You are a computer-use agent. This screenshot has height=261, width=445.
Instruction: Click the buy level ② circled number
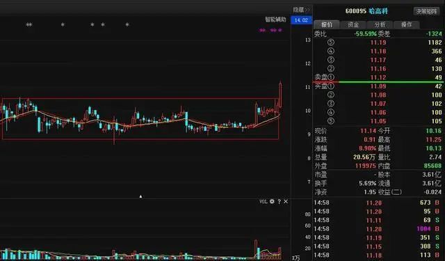click(x=331, y=95)
